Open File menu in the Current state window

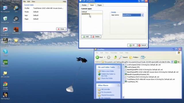24,1
